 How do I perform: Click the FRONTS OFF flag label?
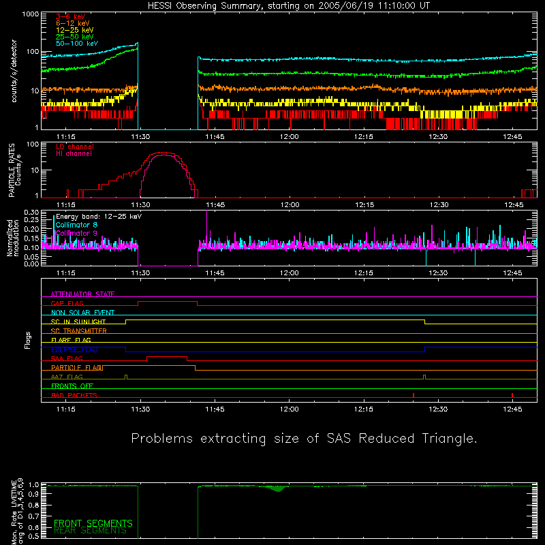(72, 386)
